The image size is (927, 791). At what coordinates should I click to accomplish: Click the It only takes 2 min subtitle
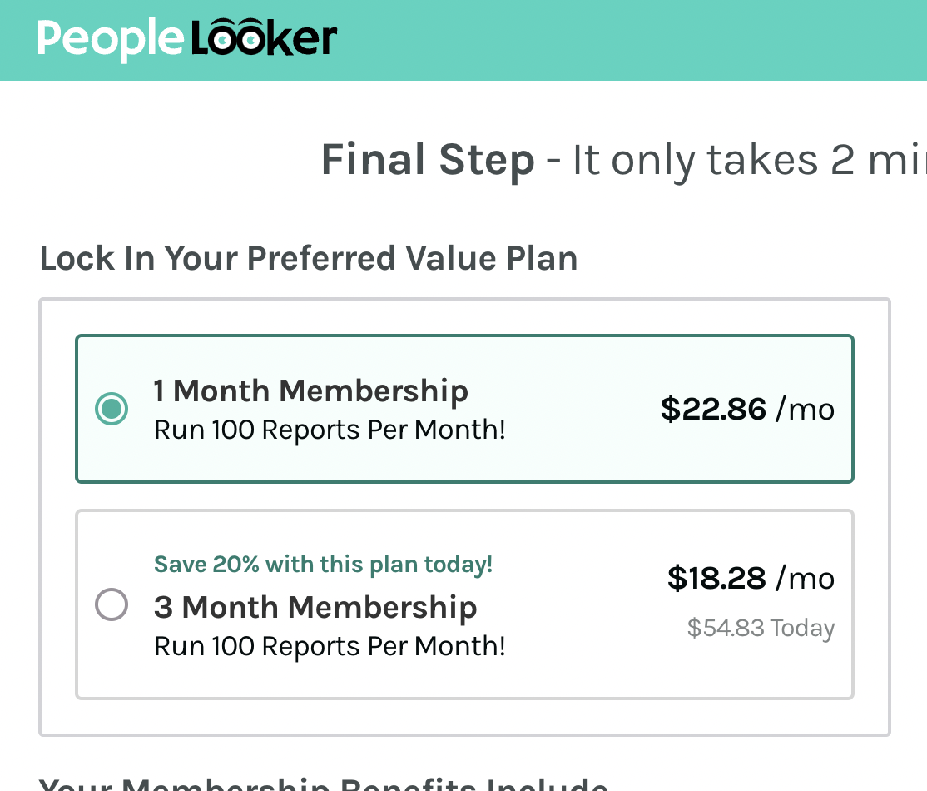click(750, 161)
